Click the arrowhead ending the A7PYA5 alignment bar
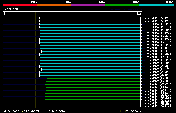 (x=141, y=42)
